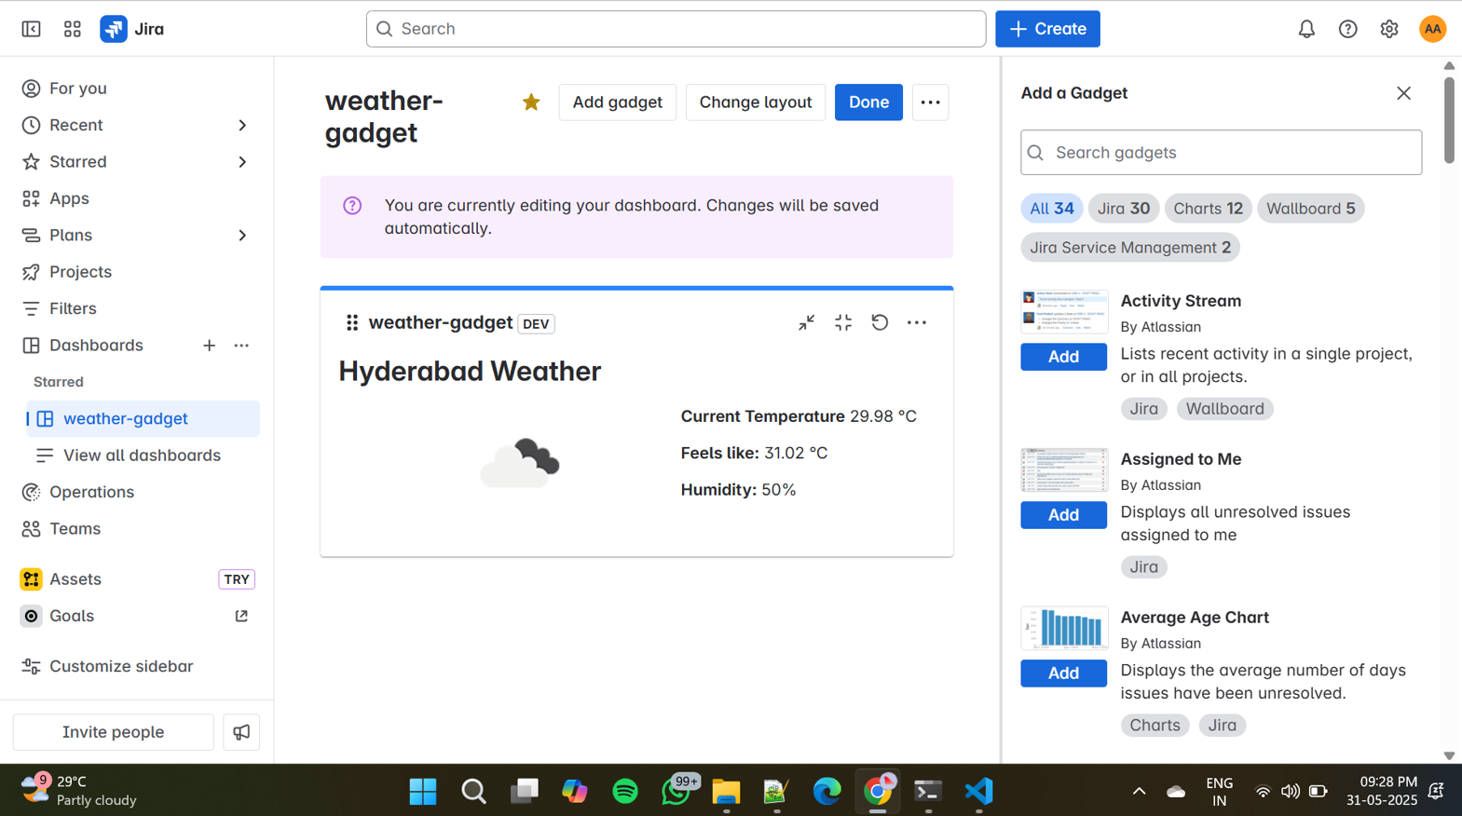Grab the weather-gadget drag handle
1462x816 pixels.
pos(351,322)
